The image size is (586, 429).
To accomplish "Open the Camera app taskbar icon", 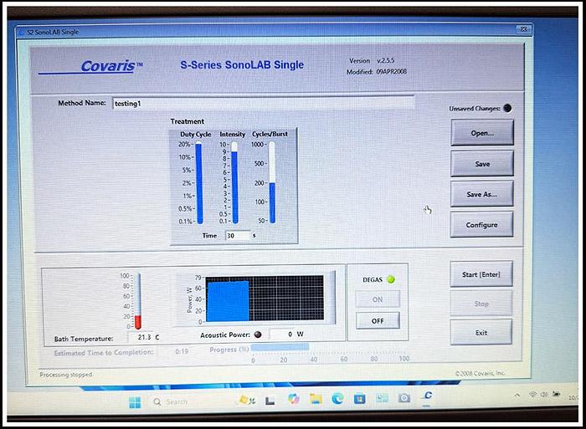I will [404, 398].
